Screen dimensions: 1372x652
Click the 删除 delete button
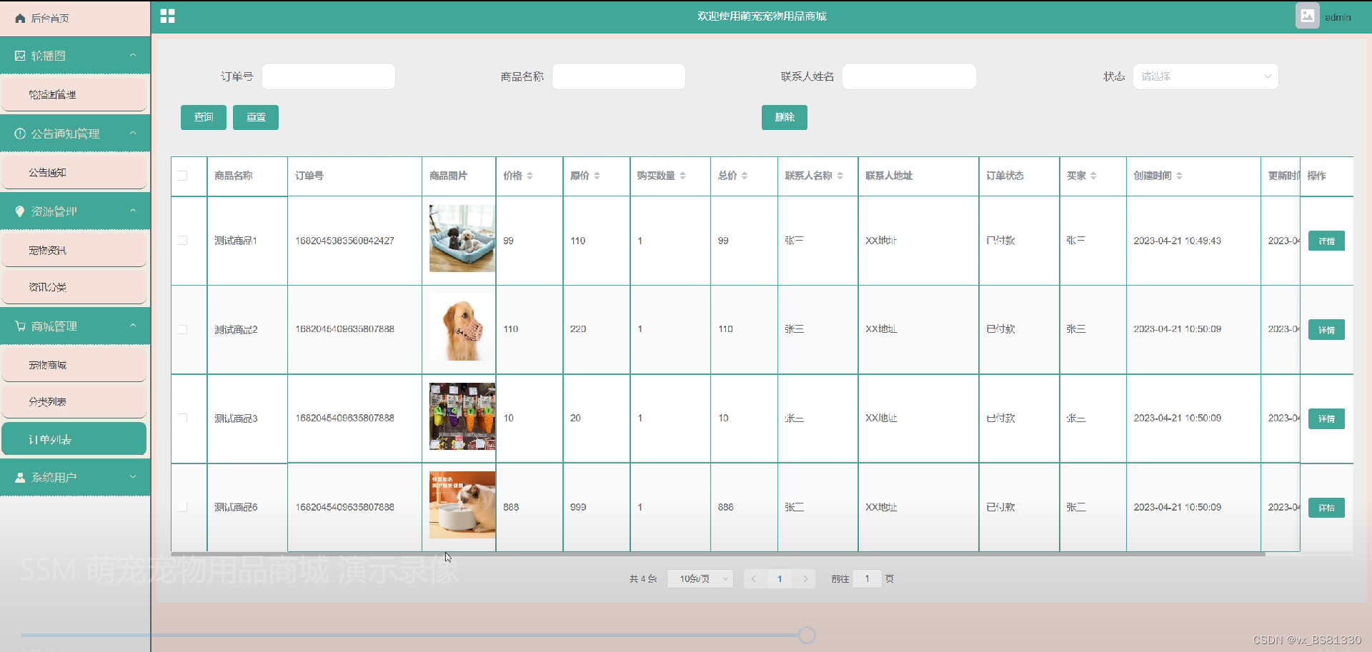click(785, 117)
